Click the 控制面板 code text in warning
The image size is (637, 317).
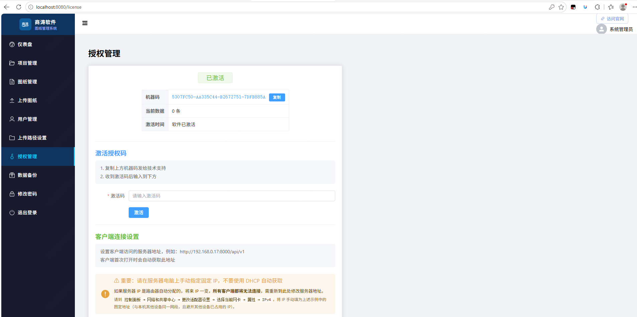click(133, 300)
